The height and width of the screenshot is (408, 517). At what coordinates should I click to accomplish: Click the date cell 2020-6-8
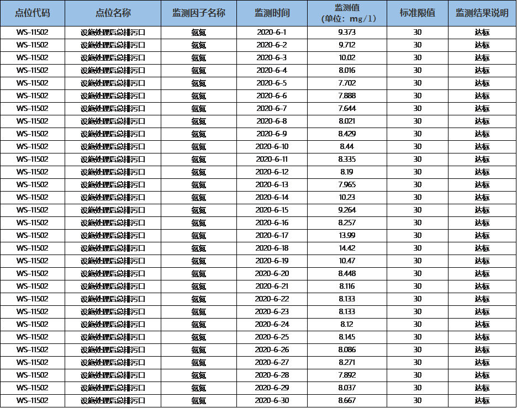(272, 121)
